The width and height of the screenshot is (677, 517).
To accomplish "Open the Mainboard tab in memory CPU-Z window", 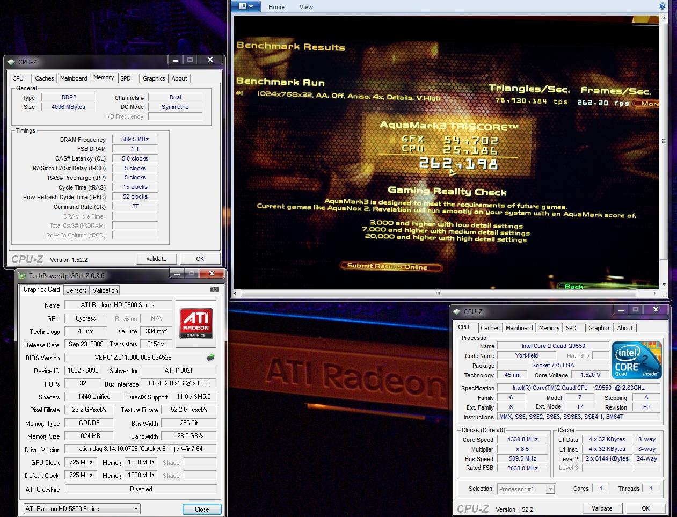I will click(x=74, y=78).
